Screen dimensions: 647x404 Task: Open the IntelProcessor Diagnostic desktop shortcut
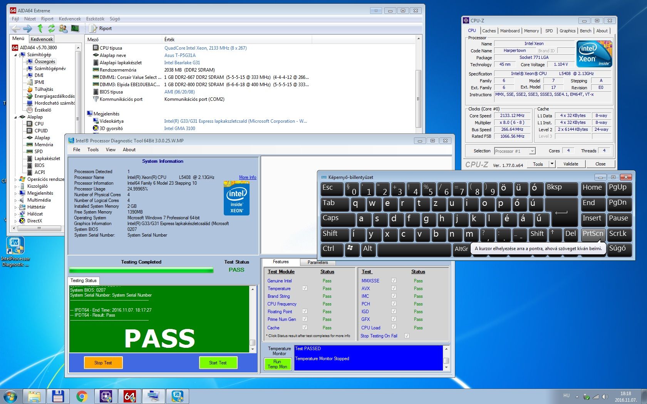tap(15, 251)
